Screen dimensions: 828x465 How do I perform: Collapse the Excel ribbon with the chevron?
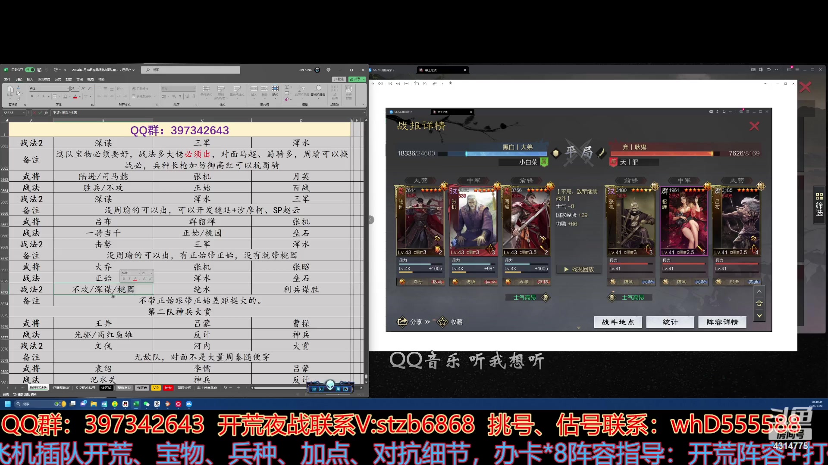363,104
